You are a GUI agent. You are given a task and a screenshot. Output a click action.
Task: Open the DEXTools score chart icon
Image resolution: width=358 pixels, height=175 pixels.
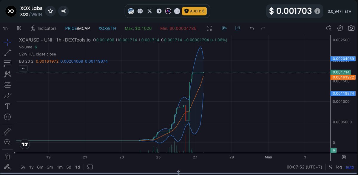[131, 11]
